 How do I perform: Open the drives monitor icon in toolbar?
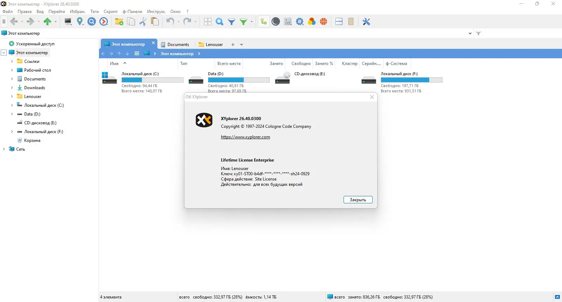click(68, 22)
